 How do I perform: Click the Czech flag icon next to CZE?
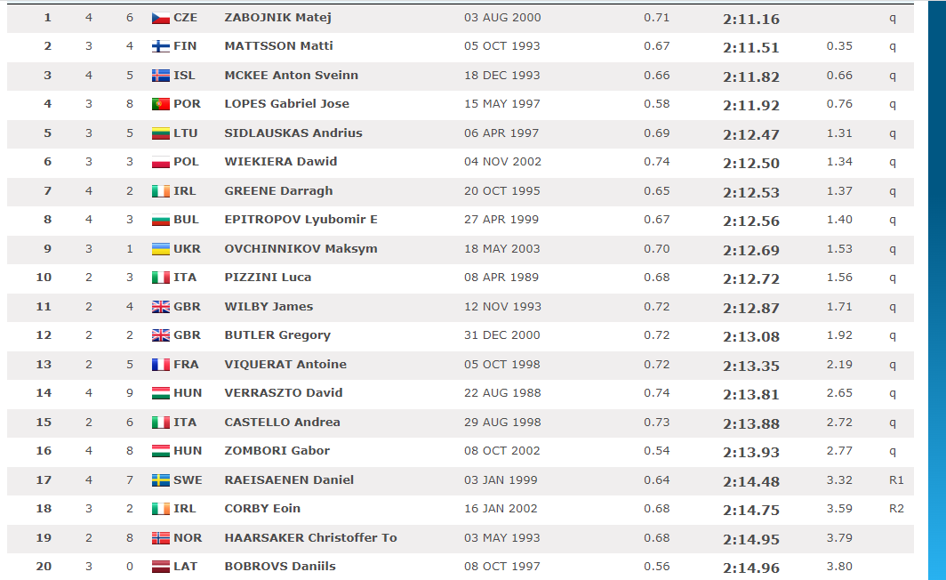tap(160, 18)
